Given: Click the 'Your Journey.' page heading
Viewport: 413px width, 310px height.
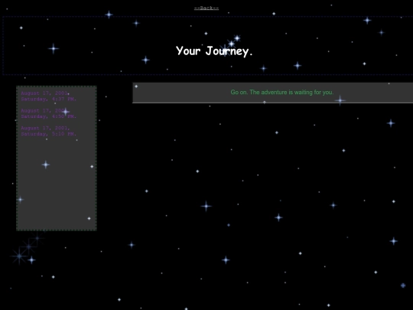Looking at the screenshot, I should 214,51.
